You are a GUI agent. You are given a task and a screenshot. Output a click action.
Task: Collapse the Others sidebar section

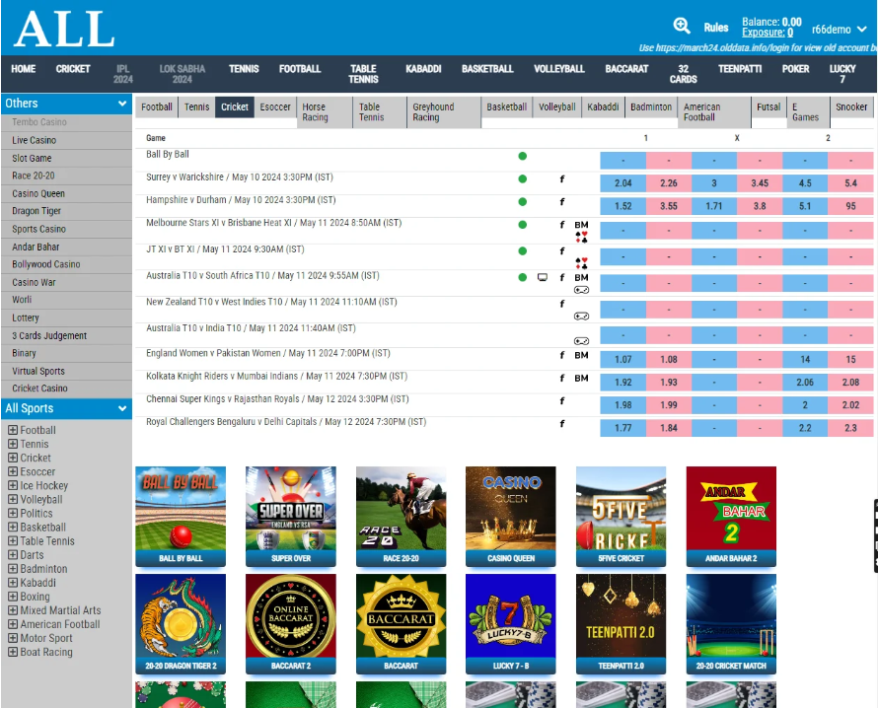122,104
